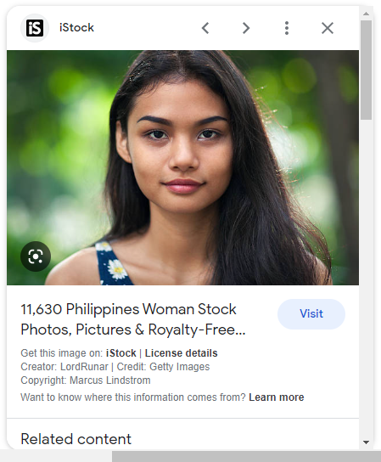Open the three-dot more options menu
Screen dimensions: 381x462
point(287,28)
